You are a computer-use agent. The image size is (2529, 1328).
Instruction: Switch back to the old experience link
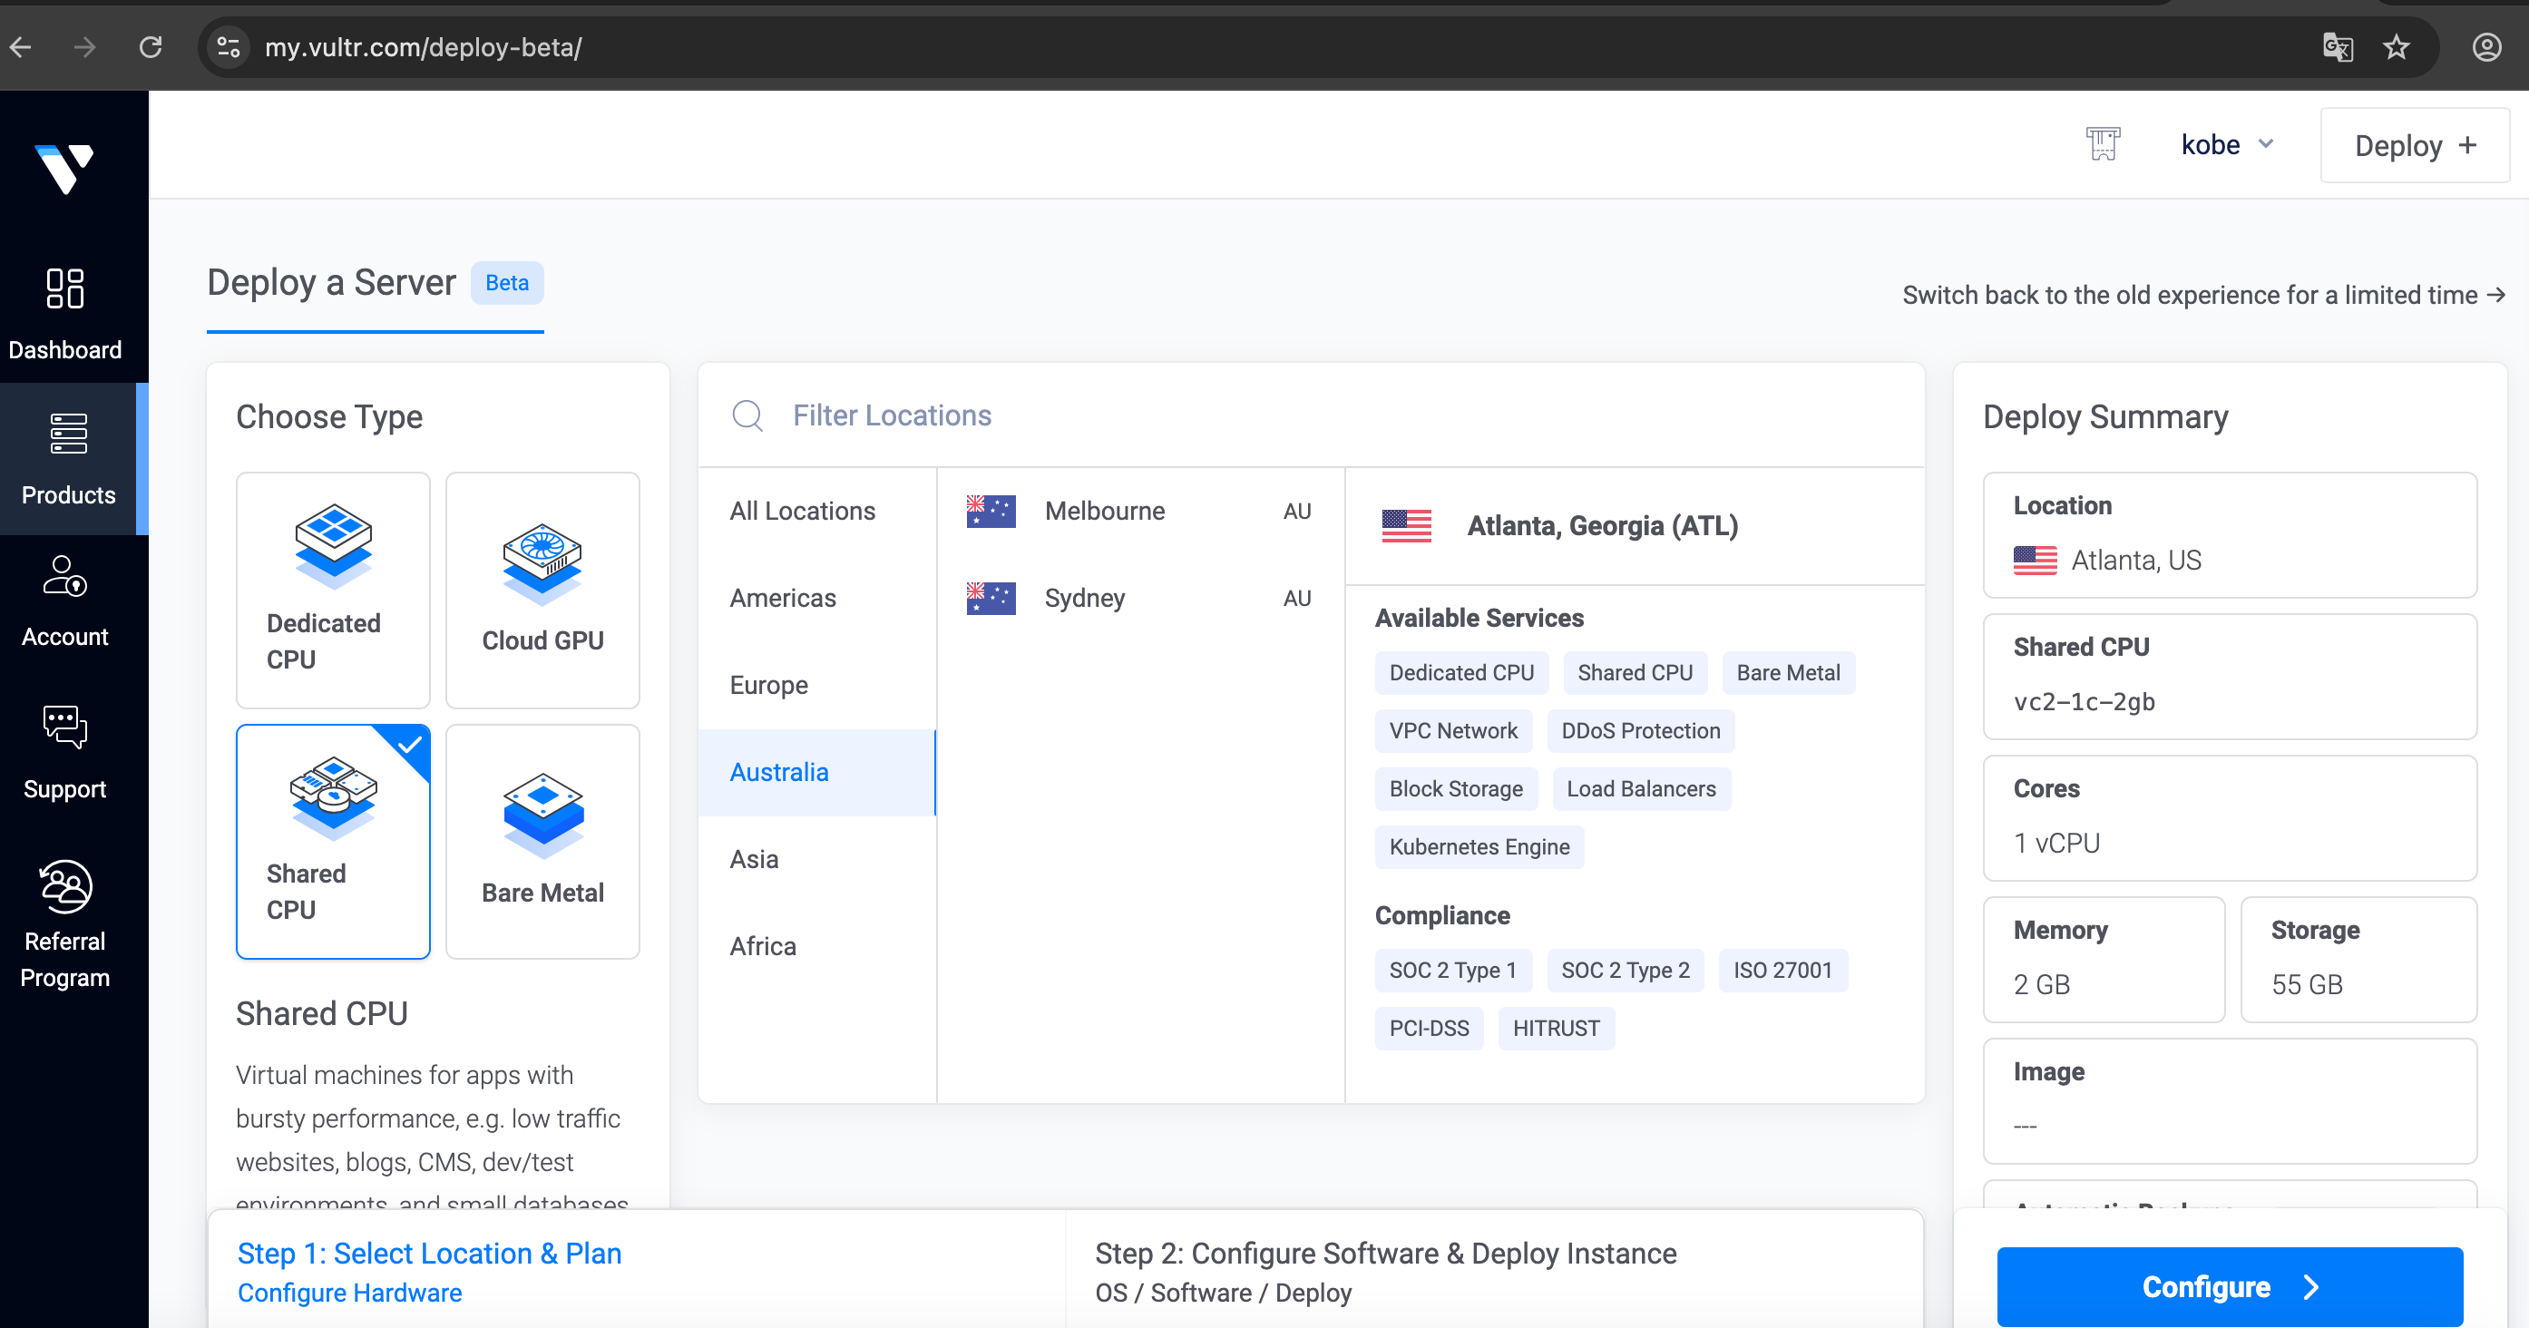[2202, 295]
